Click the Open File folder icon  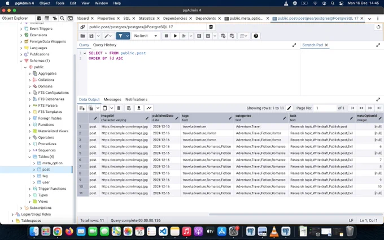(x=83, y=36)
